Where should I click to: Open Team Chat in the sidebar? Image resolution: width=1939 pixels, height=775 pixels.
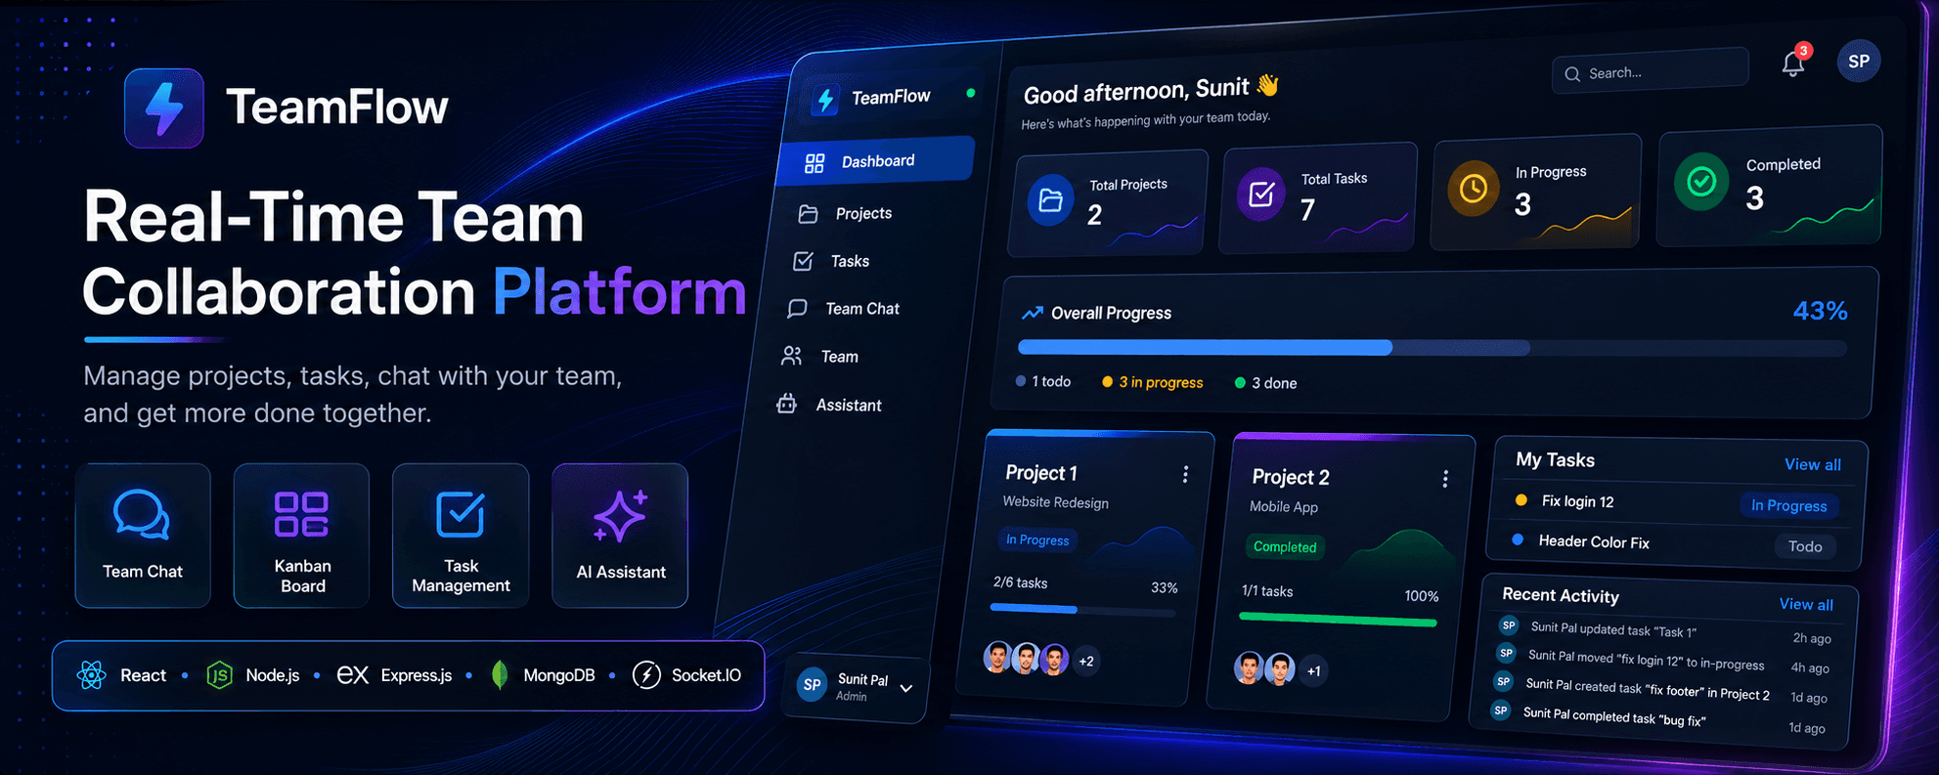[843, 309]
